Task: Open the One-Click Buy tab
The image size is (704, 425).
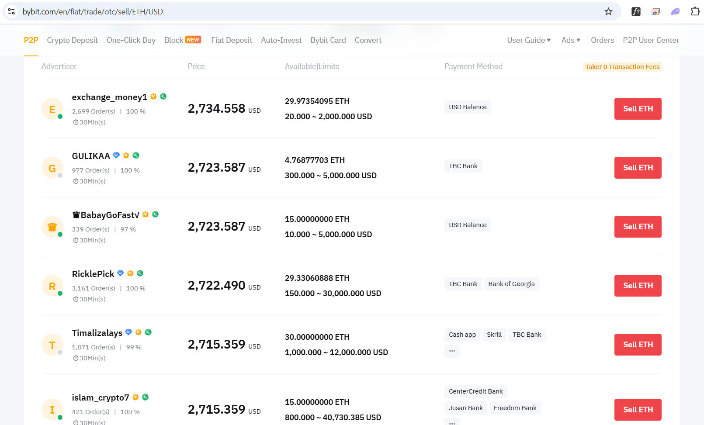Action: 131,40
